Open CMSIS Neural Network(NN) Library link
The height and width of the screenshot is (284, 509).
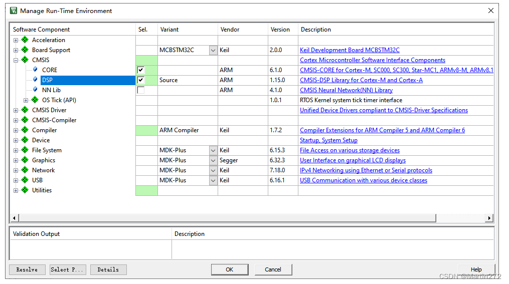[x=347, y=90]
